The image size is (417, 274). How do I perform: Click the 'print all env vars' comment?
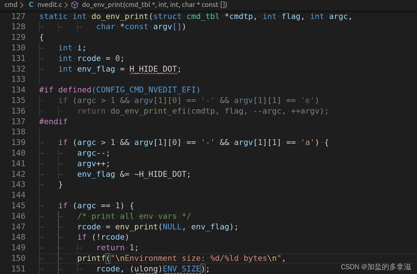click(134, 216)
